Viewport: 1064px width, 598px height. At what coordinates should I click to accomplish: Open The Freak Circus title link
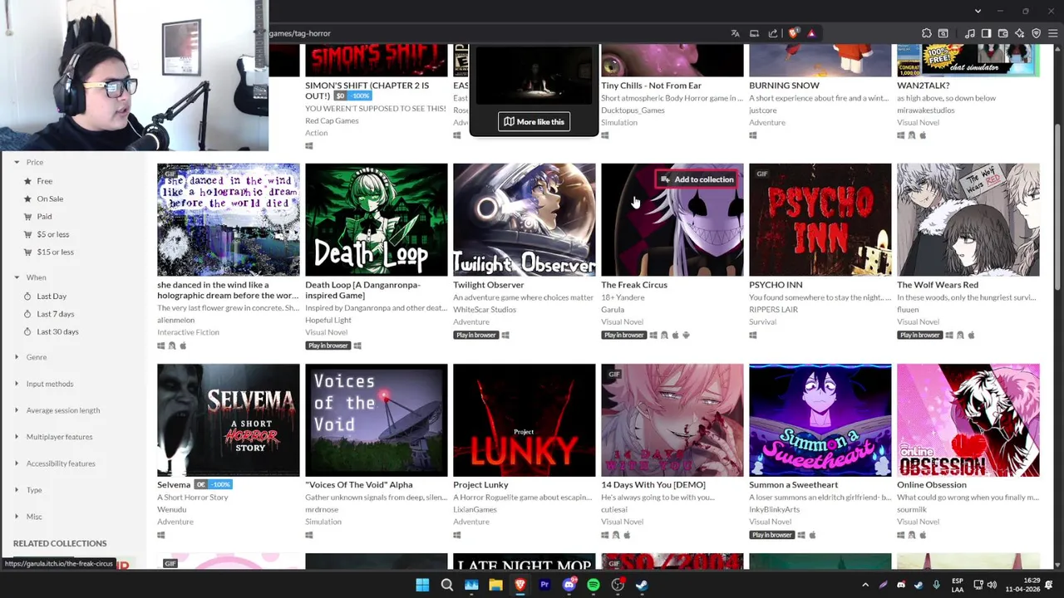(634, 285)
